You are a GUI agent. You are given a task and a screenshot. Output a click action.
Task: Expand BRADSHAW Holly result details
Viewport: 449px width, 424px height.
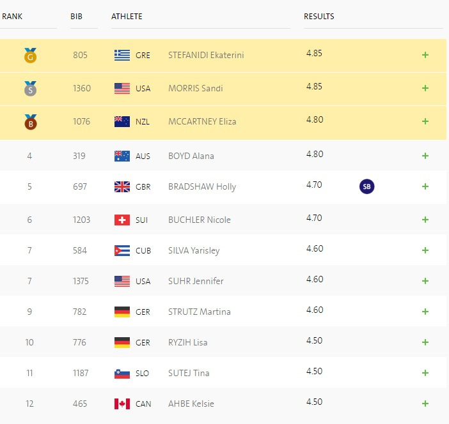(425, 186)
